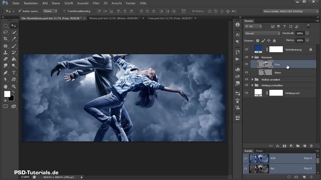
Task: Collapse the Personen group
Action: (253, 57)
